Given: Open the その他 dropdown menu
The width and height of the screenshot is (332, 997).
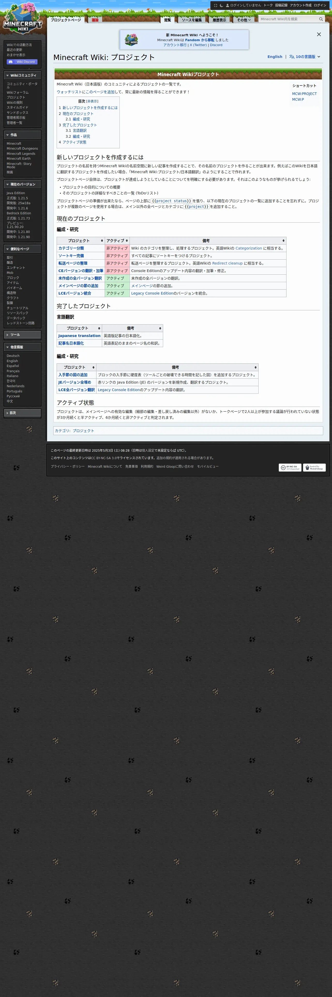Looking at the screenshot, I should click(x=244, y=20).
